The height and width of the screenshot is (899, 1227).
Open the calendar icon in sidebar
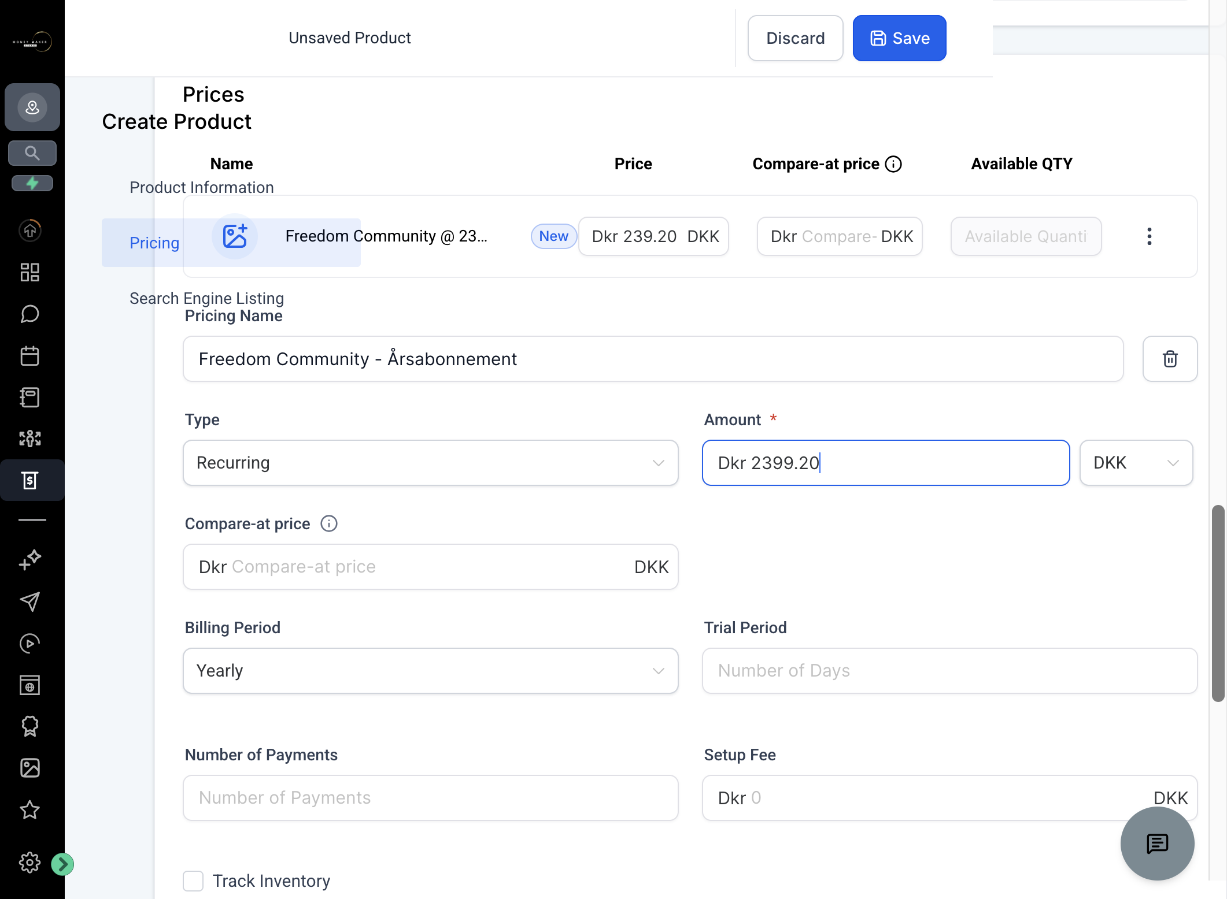(x=30, y=355)
